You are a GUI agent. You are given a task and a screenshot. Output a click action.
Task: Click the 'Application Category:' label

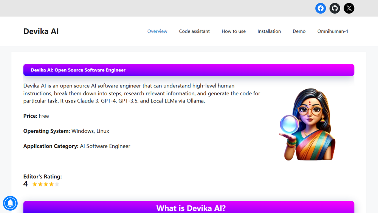pyautogui.click(x=51, y=146)
